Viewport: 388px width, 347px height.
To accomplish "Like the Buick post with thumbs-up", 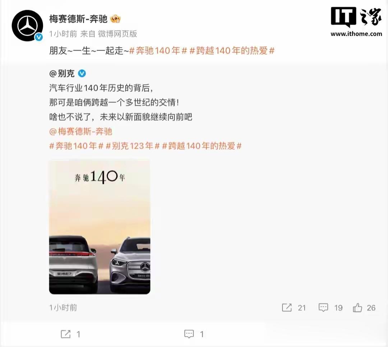I will point(357,307).
